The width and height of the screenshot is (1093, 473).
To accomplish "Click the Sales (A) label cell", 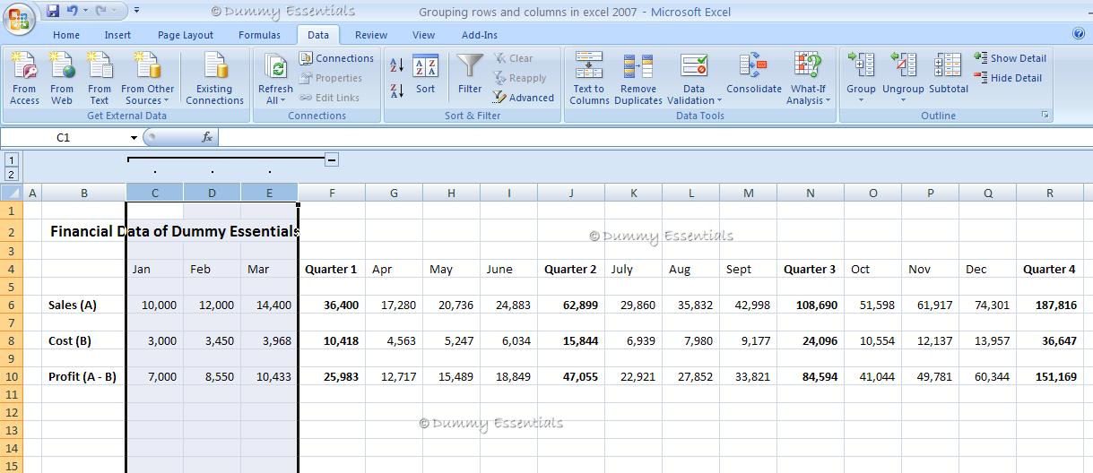I will coord(84,305).
